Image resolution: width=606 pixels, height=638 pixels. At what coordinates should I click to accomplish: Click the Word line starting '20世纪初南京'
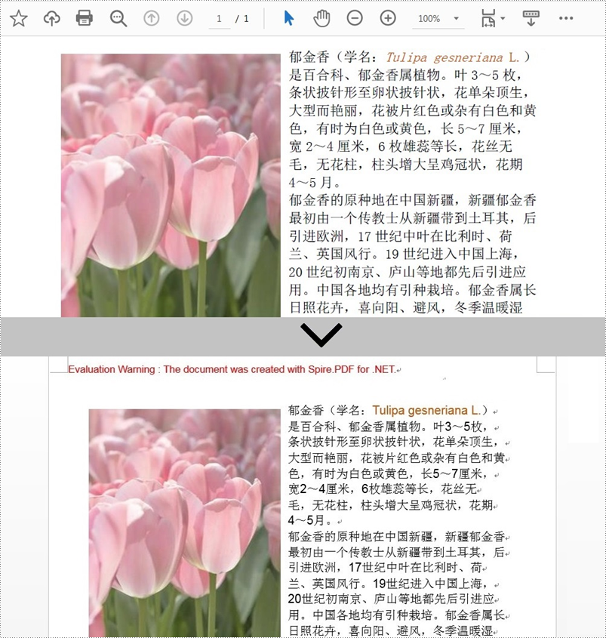391,599
